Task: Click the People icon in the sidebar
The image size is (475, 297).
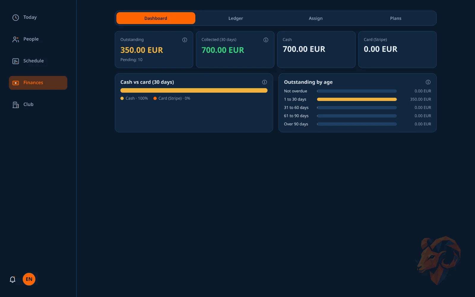Action: (x=16, y=39)
